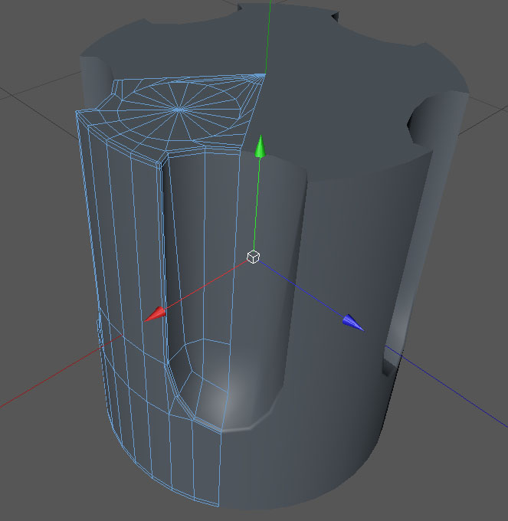Click the green Y-axis arrow handle
The width and height of the screenshot is (508, 521).
click(x=261, y=146)
